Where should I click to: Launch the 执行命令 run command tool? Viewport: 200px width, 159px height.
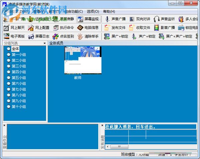click(x=63, y=28)
